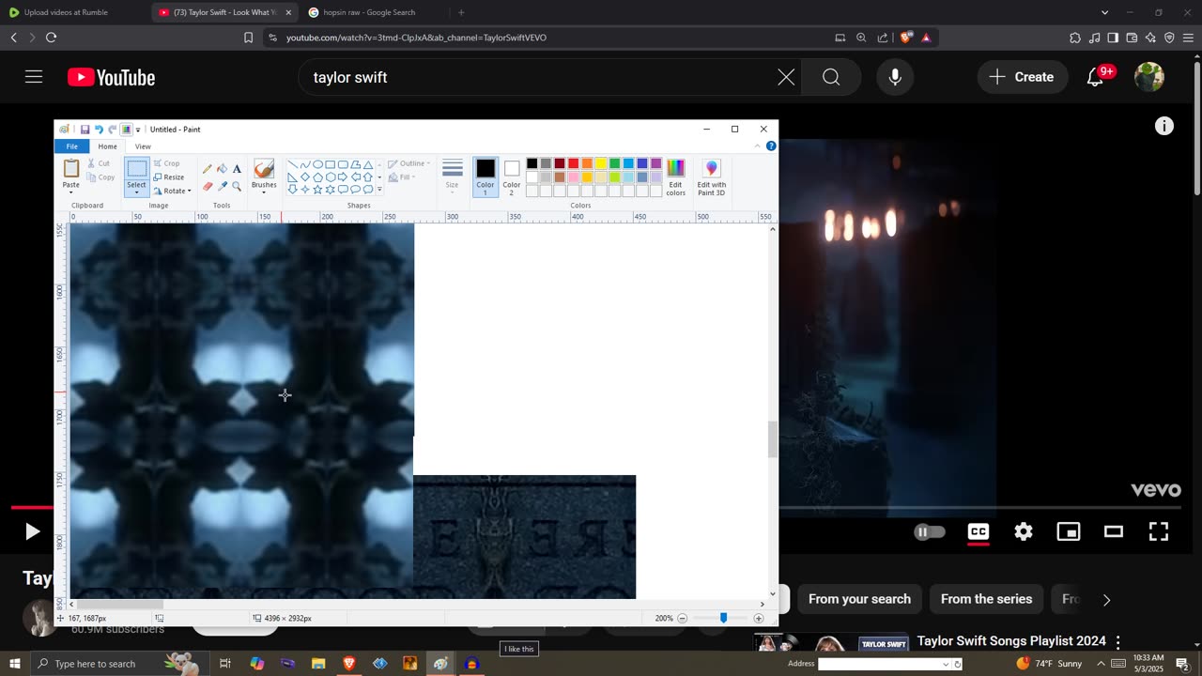The width and height of the screenshot is (1202, 676).
Task: Select the From your search chip
Action: coord(859,599)
